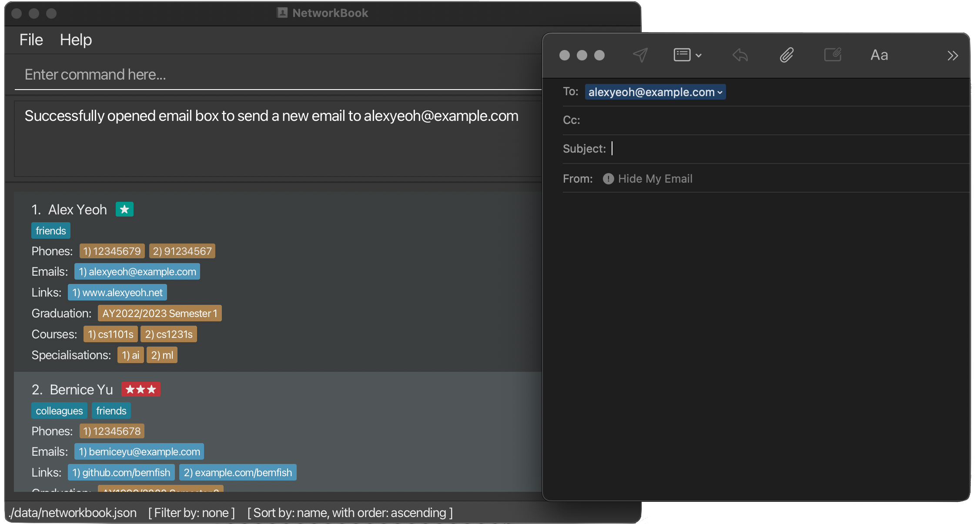Click graduation tag AY2022/2023 Semester 1
Viewport: 977px width, 524px height.
coord(160,313)
